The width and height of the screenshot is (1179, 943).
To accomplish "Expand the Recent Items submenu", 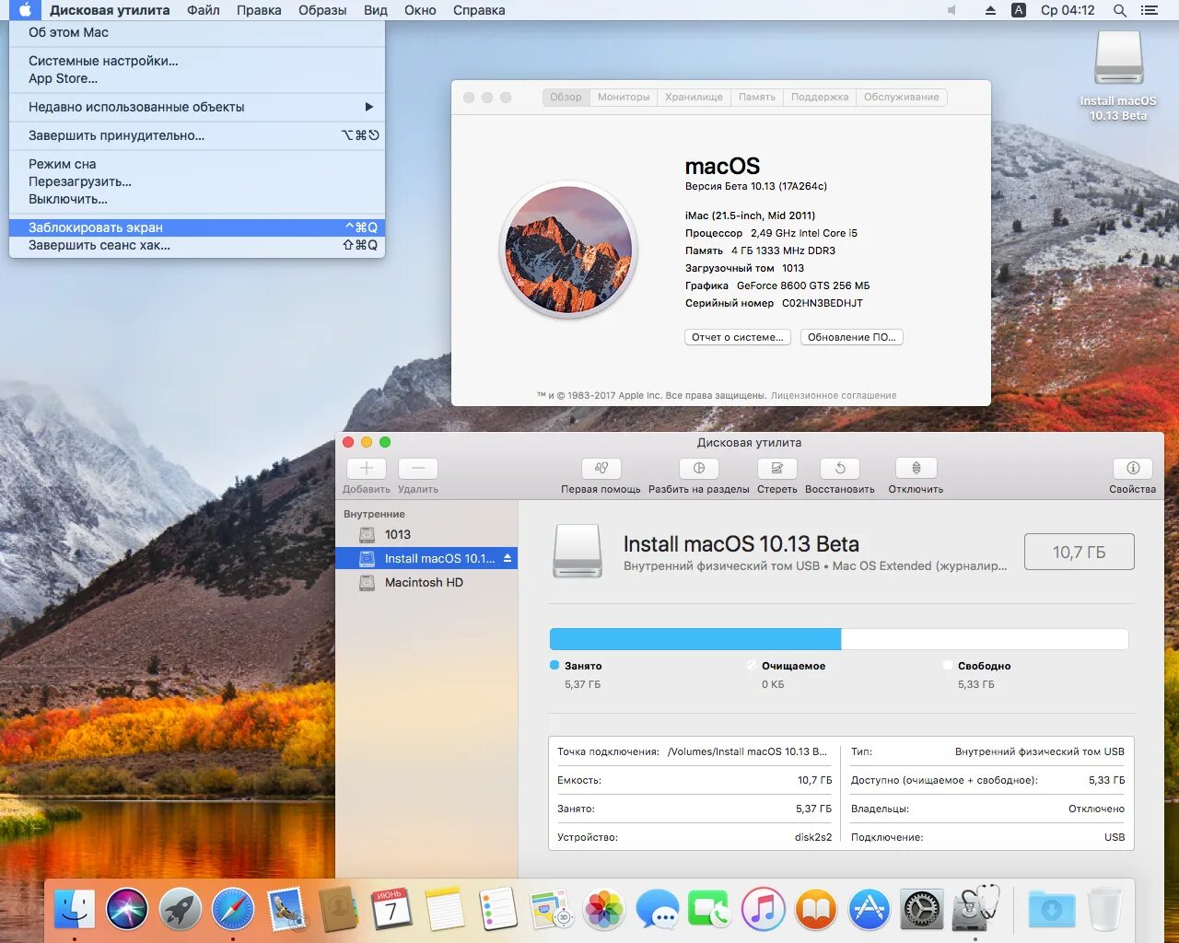I will click(197, 107).
